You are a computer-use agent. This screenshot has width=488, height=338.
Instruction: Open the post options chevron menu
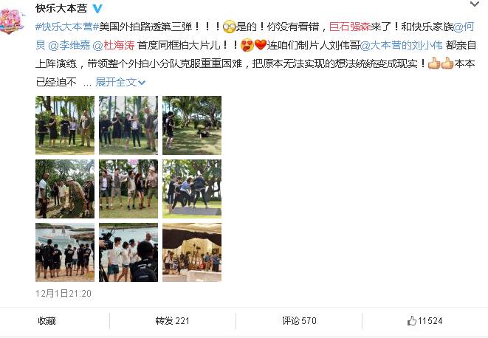(x=474, y=4)
